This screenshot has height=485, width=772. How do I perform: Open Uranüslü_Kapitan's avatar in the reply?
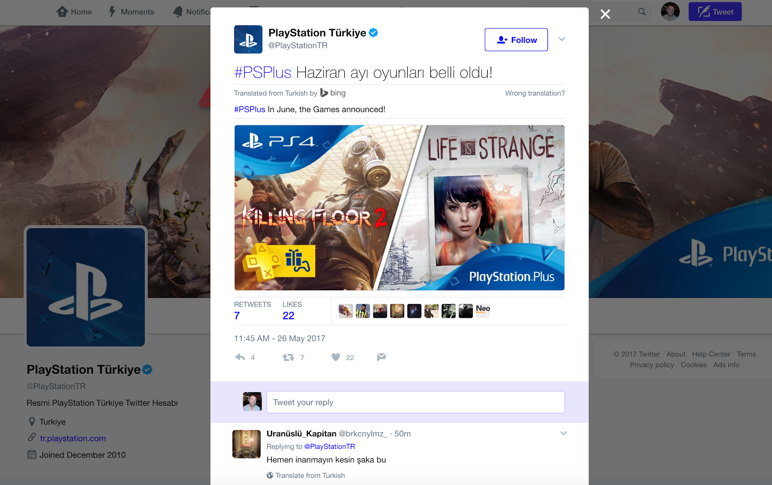(246, 444)
